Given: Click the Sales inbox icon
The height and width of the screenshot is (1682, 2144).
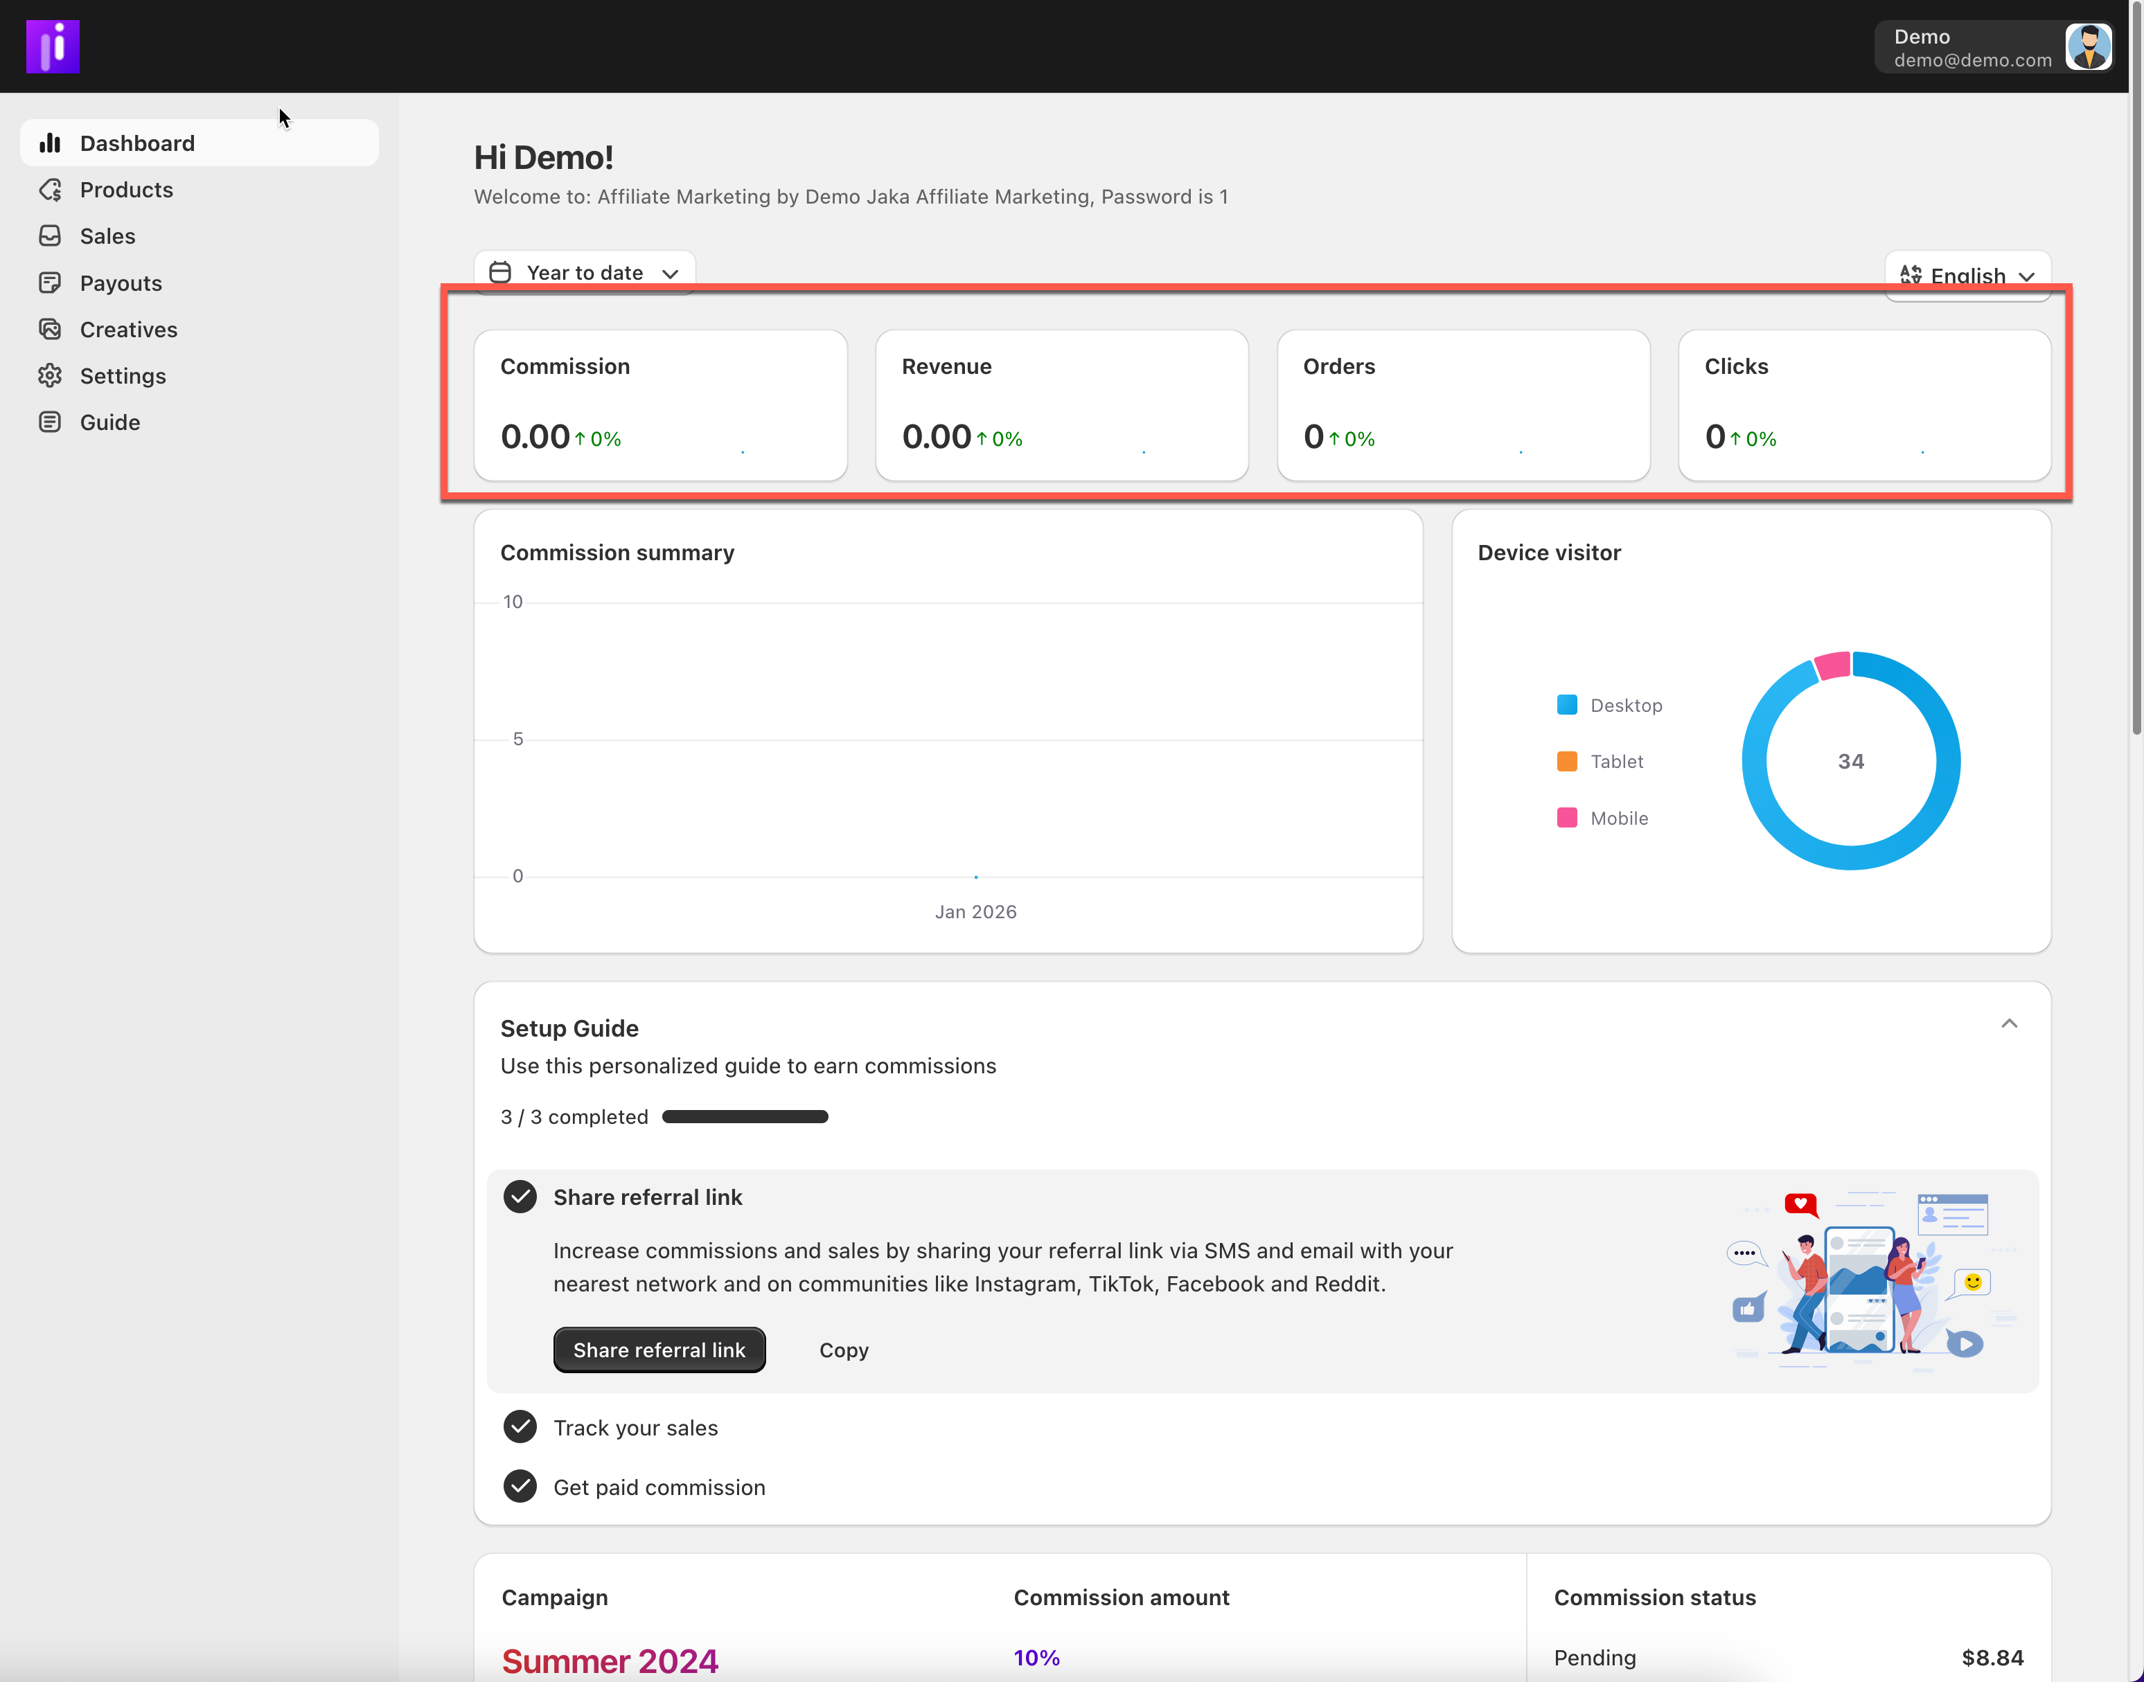Looking at the screenshot, I should [x=51, y=236].
